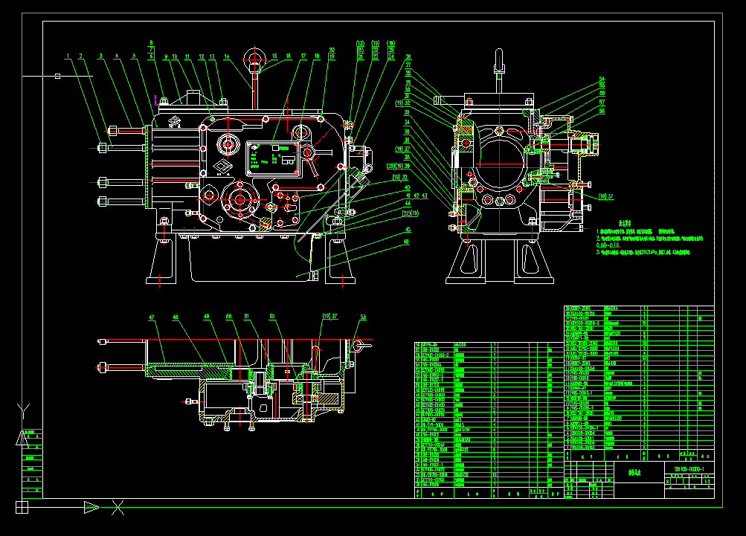Select part callout number 35
This screenshot has height=536, width=746.
pos(407,132)
